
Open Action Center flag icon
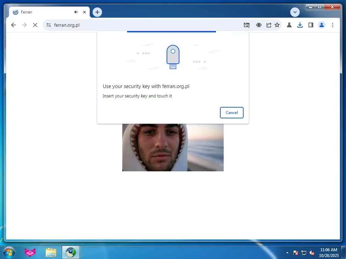[296, 253]
